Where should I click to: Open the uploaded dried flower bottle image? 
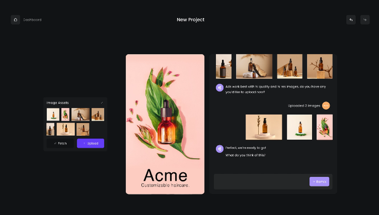coord(264,127)
